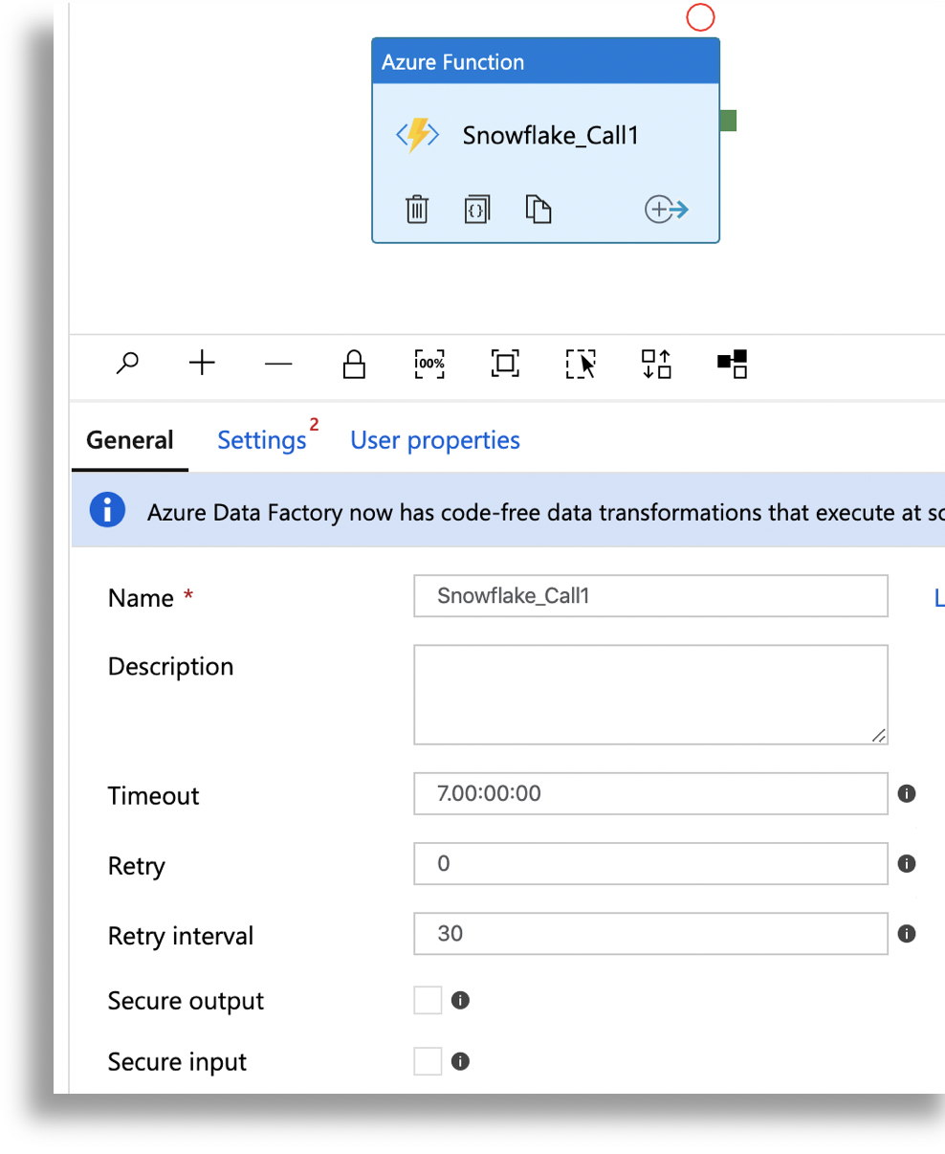Open canvas search with magnifier icon
Image resolution: width=945 pixels, height=1154 pixels.
[127, 364]
